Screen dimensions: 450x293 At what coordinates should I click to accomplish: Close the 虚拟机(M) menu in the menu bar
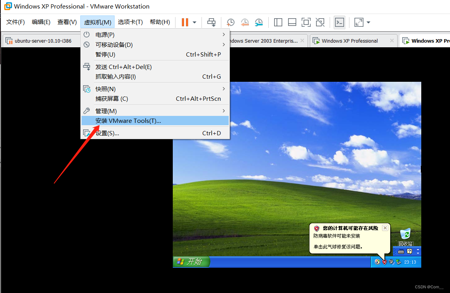[97, 22]
